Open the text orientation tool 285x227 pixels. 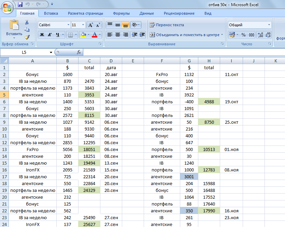(136, 25)
